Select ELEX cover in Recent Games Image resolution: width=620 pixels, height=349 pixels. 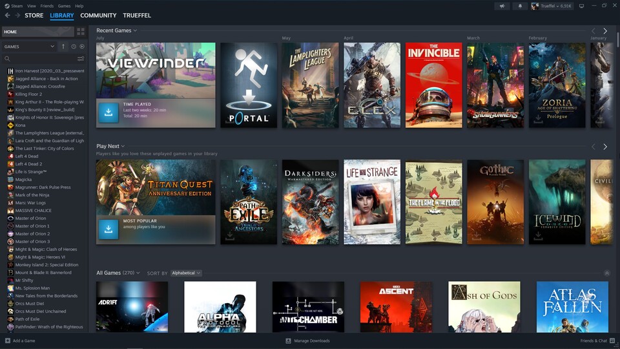(x=372, y=85)
